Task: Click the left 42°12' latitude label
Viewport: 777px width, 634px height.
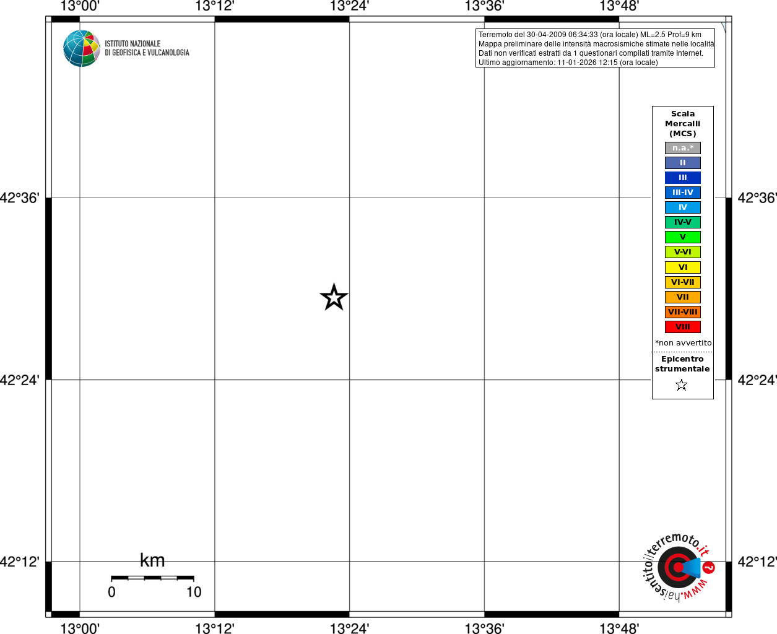Action: tap(19, 562)
